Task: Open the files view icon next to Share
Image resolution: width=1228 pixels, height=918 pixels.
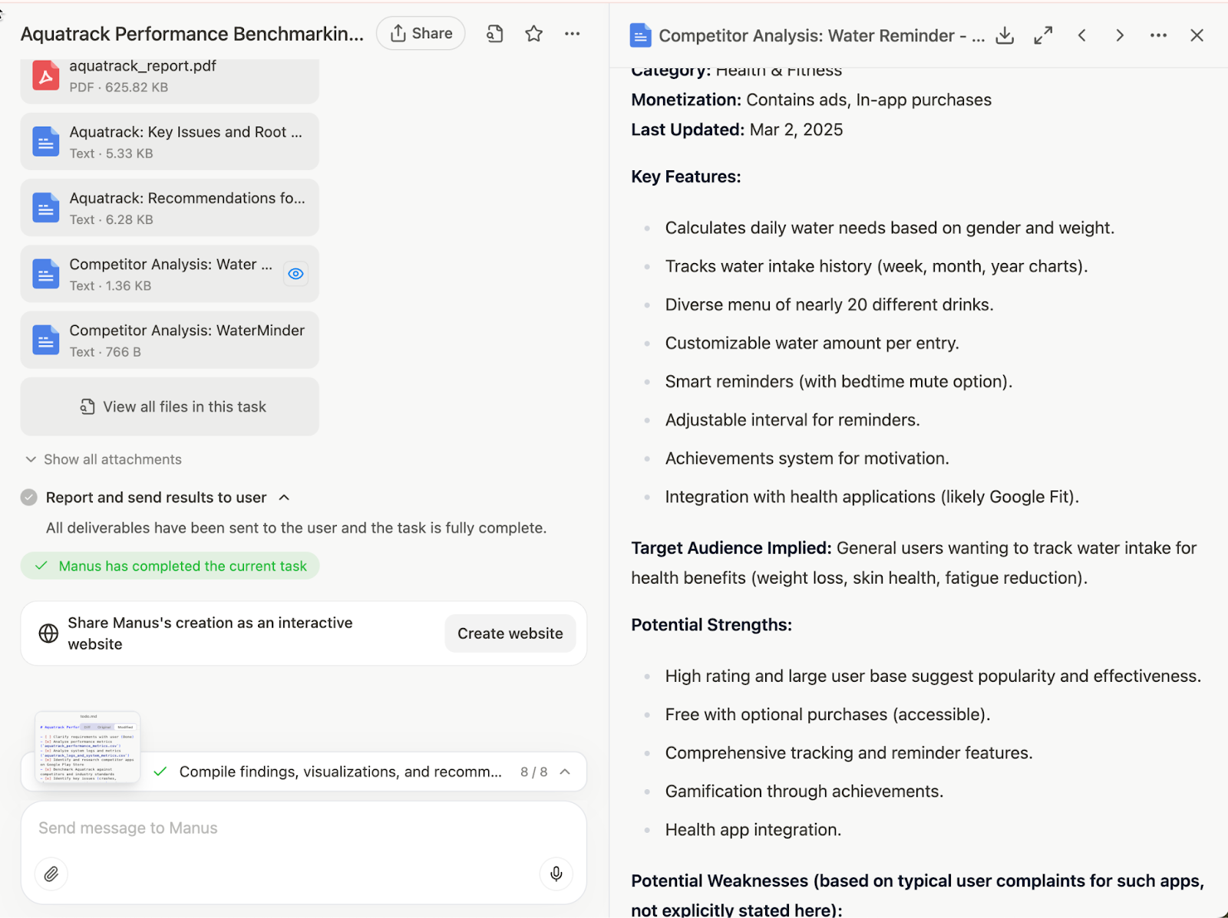Action: click(495, 34)
